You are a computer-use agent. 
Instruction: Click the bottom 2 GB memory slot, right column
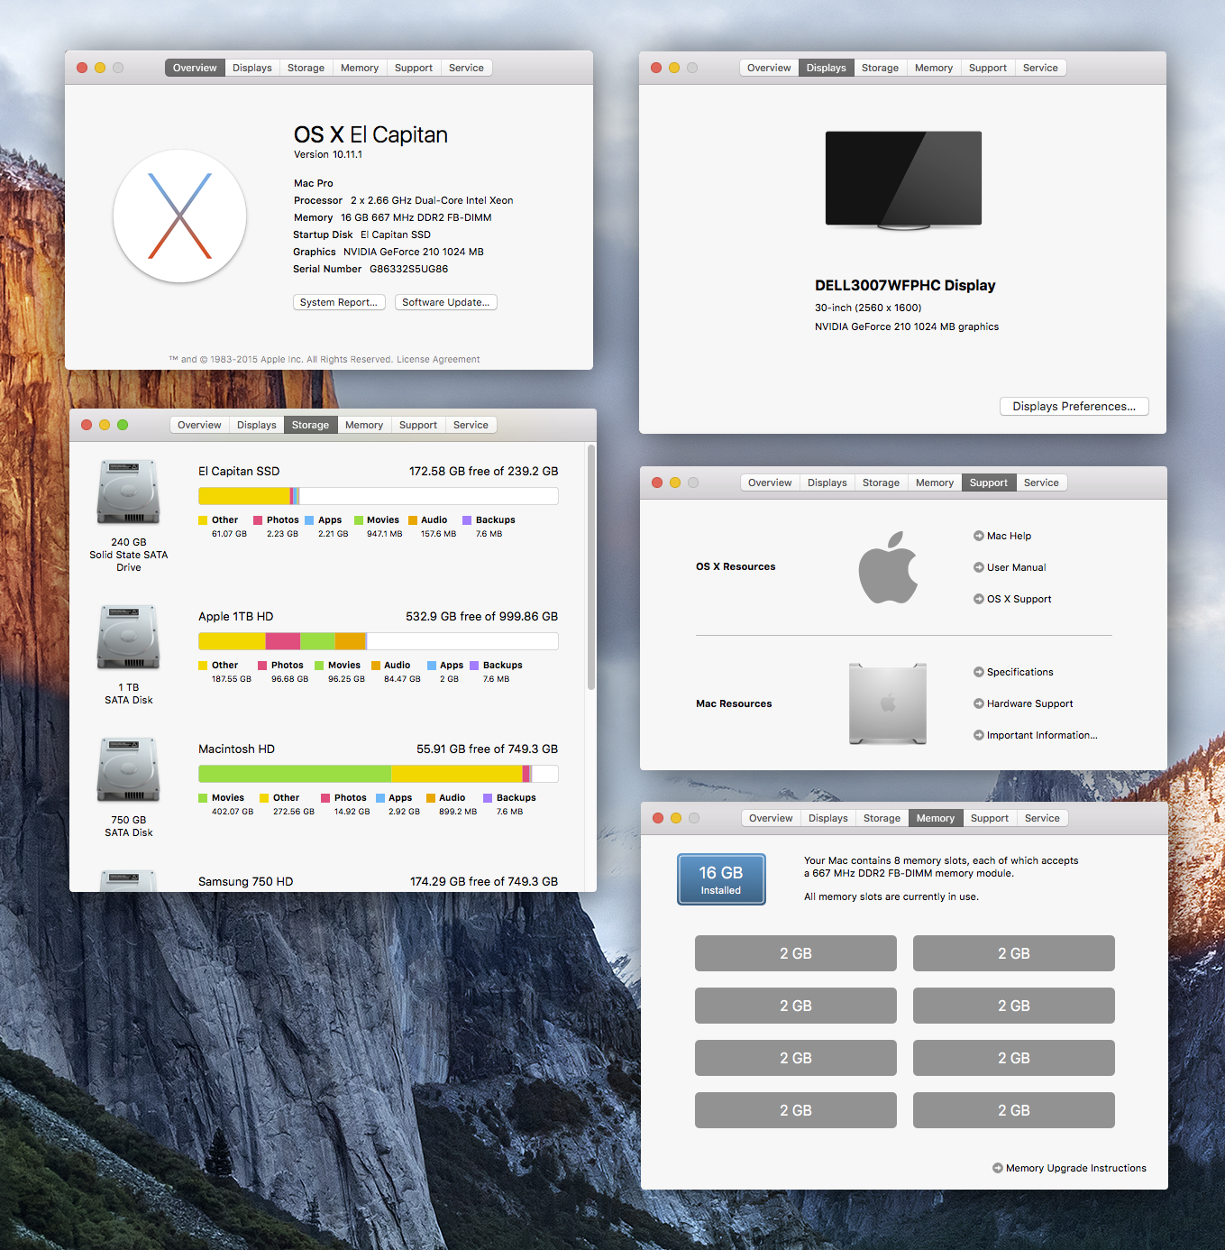tap(1014, 1110)
